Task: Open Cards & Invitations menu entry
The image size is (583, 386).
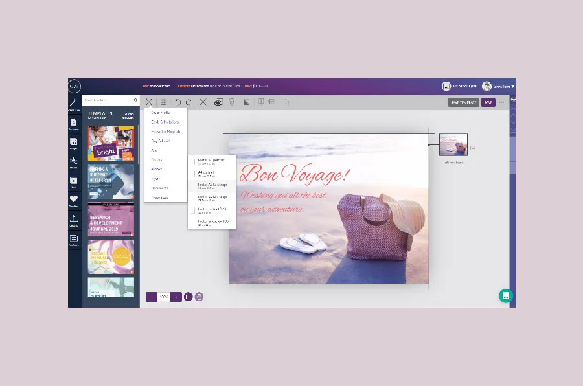Action: (163, 122)
